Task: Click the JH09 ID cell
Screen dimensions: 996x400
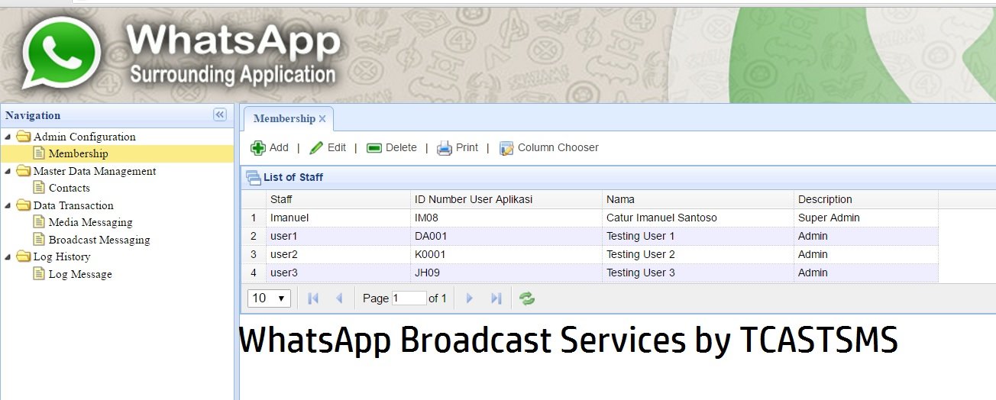Action: (x=506, y=273)
